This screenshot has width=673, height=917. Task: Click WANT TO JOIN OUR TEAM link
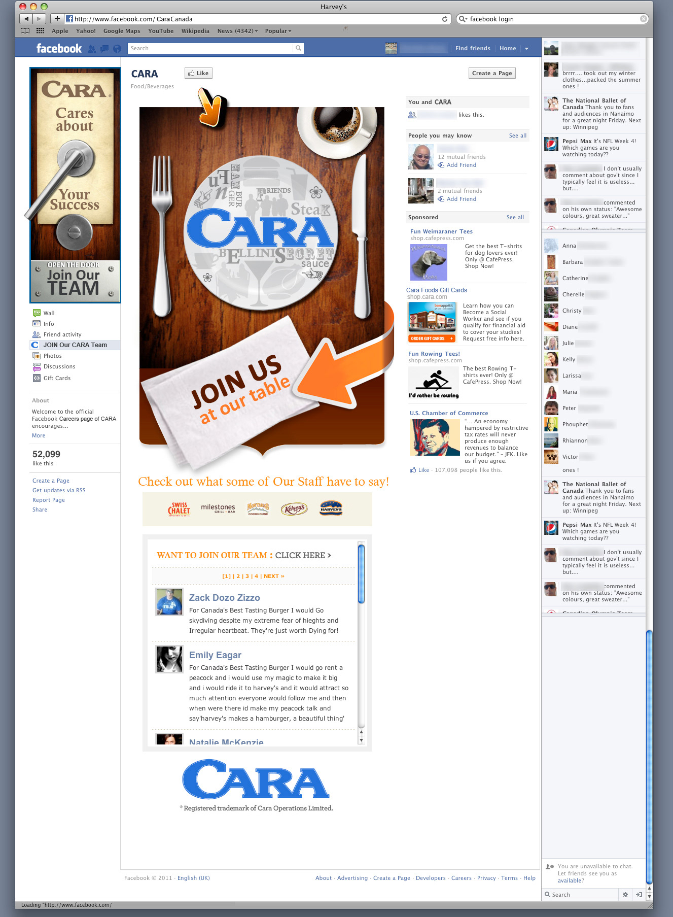[244, 555]
